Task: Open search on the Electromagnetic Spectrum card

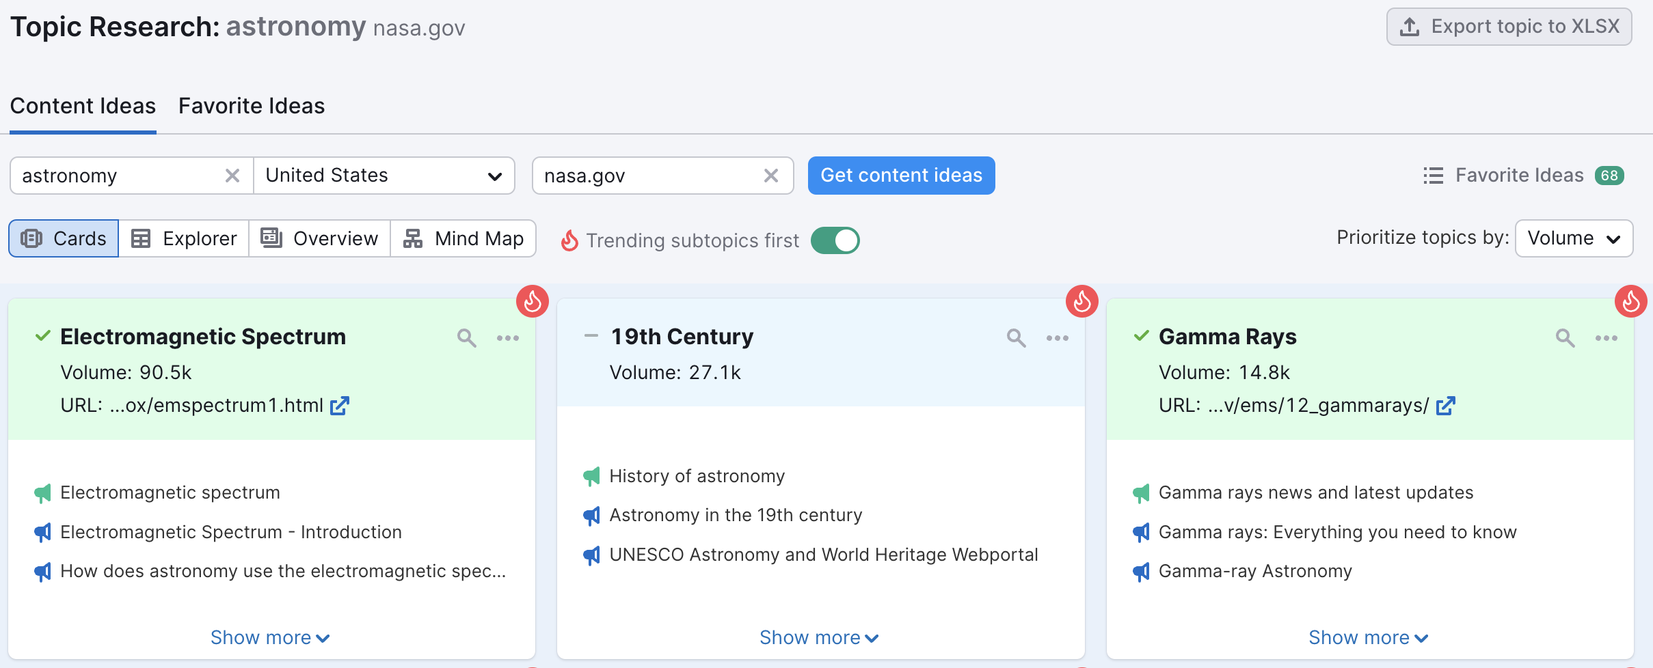Action: click(467, 337)
